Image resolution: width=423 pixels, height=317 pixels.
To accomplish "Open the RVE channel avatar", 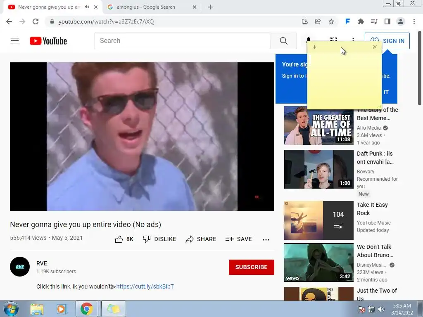I will 20,267.
